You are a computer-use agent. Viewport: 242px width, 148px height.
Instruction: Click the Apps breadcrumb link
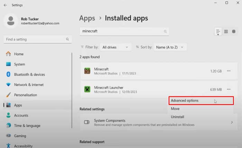(x=87, y=18)
